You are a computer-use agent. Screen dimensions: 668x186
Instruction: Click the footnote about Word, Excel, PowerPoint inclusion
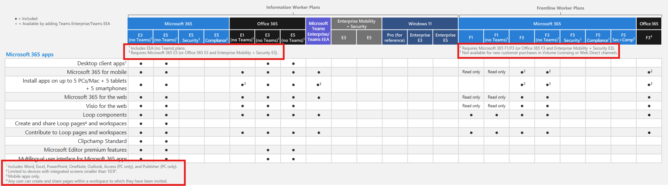[x=92, y=167]
